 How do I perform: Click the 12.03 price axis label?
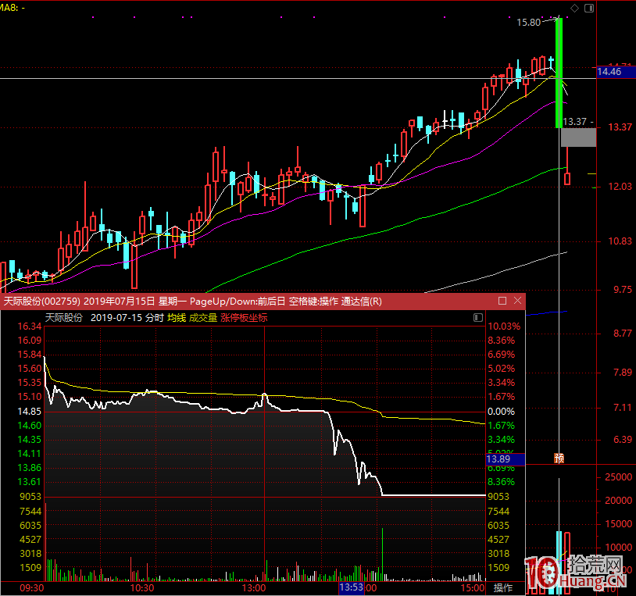point(620,187)
